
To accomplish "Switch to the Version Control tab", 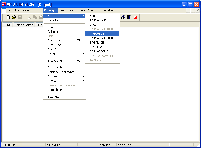I will tap(24, 25).
